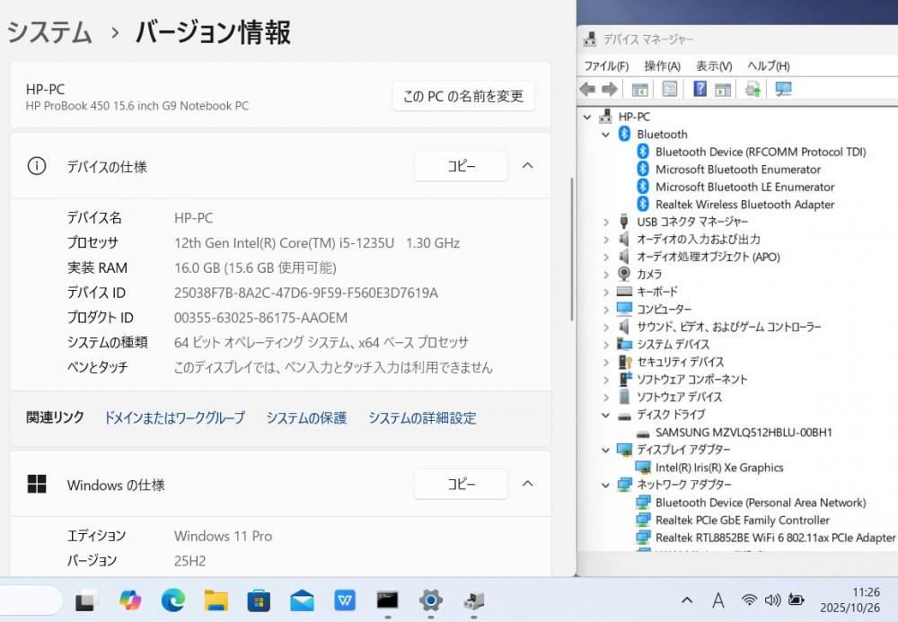Viewport: 898px width, 622px height.
Task: Open the 操作(A) menu
Action: pos(662,66)
